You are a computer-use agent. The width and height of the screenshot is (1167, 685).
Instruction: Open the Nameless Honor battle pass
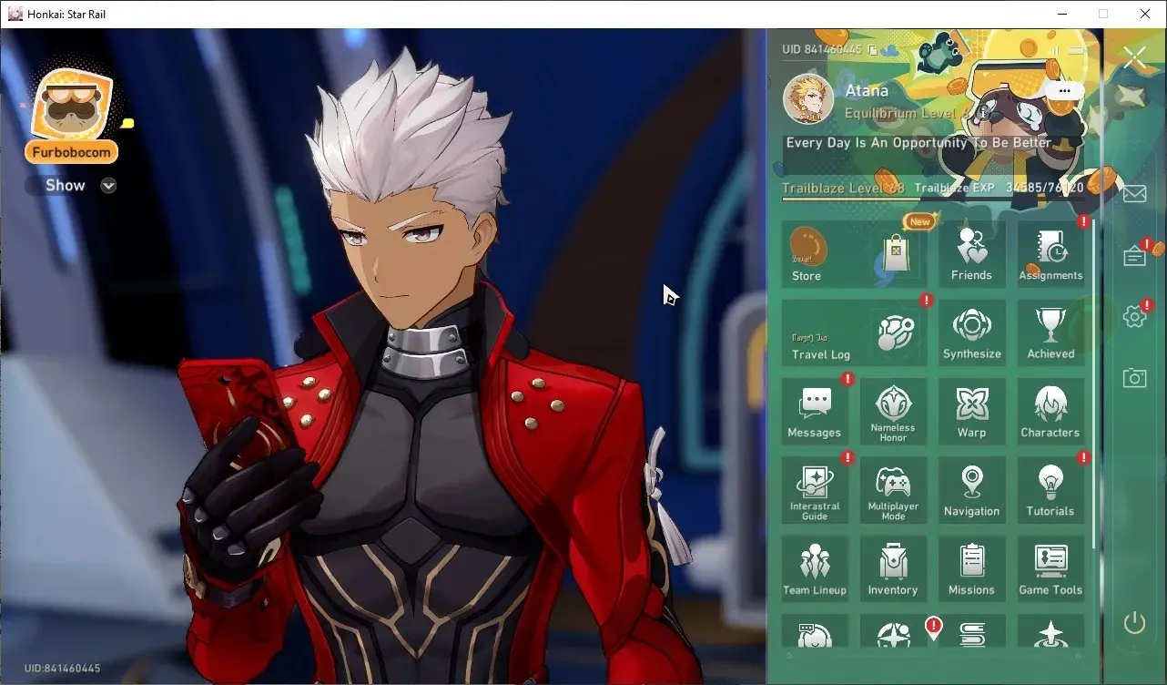pos(893,412)
